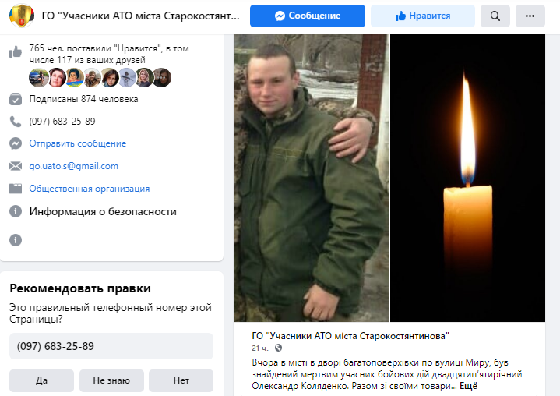Send a message via Сообщение button

[x=308, y=16]
